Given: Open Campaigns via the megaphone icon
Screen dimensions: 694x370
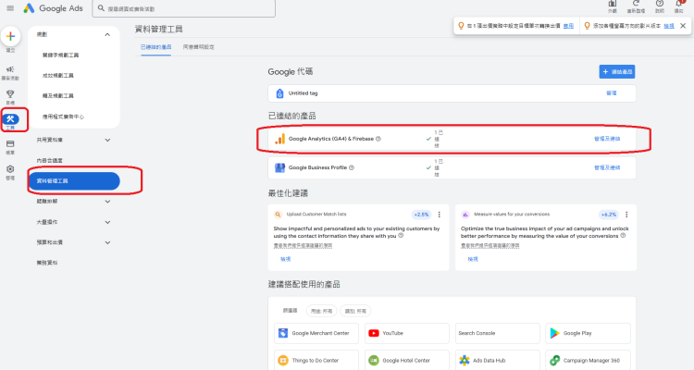Looking at the screenshot, I should click(10, 69).
